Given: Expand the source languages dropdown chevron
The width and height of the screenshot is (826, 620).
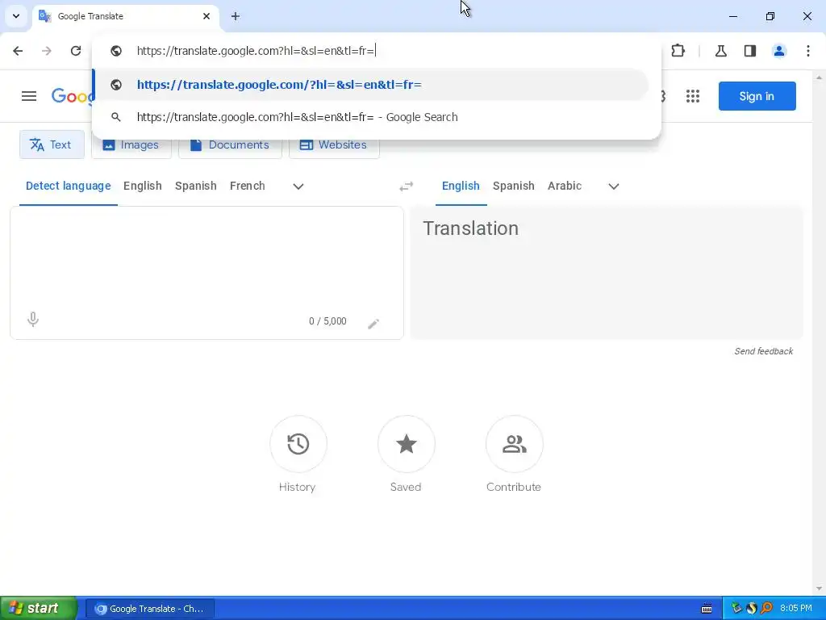Looking at the screenshot, I should (298, 186).
